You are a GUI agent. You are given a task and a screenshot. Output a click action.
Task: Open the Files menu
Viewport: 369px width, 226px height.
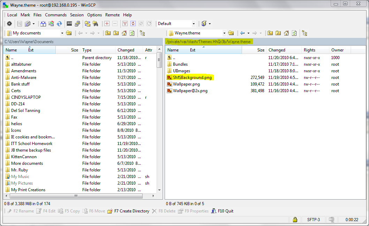(37, 15)
